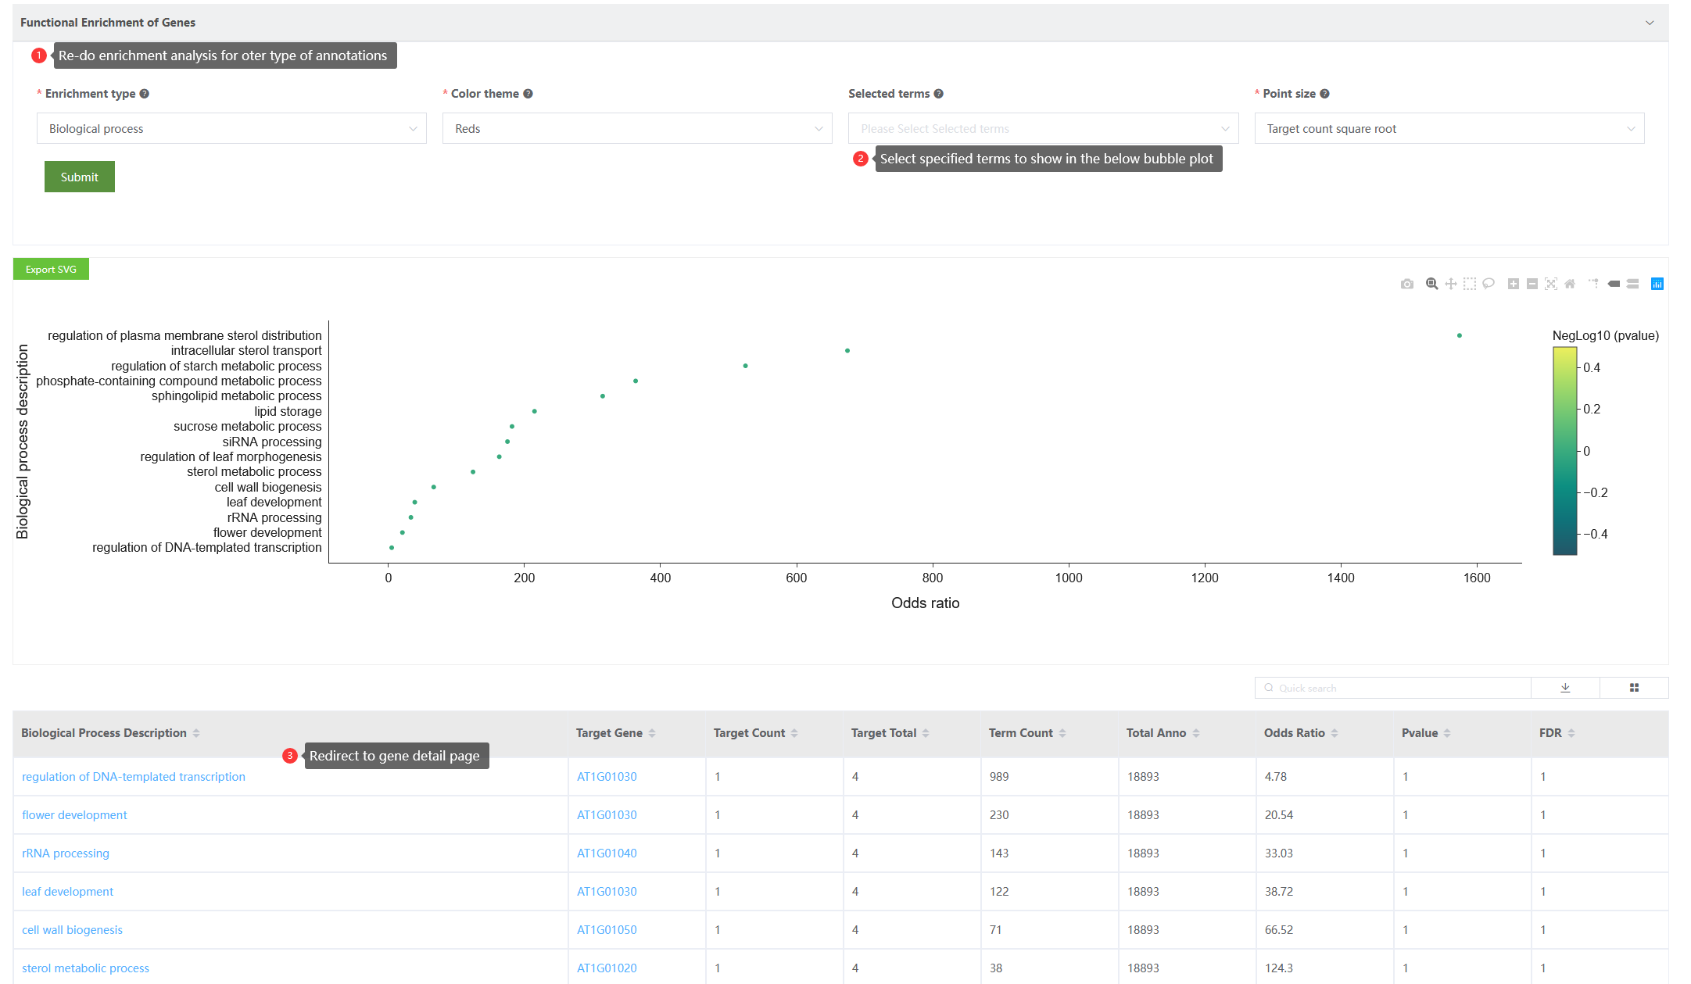Sort table by Target Total
This screenshot has width=1691, height=984.
926,733
